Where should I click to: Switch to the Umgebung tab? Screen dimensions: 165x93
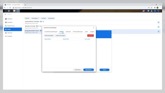click(x=92, y=32)
